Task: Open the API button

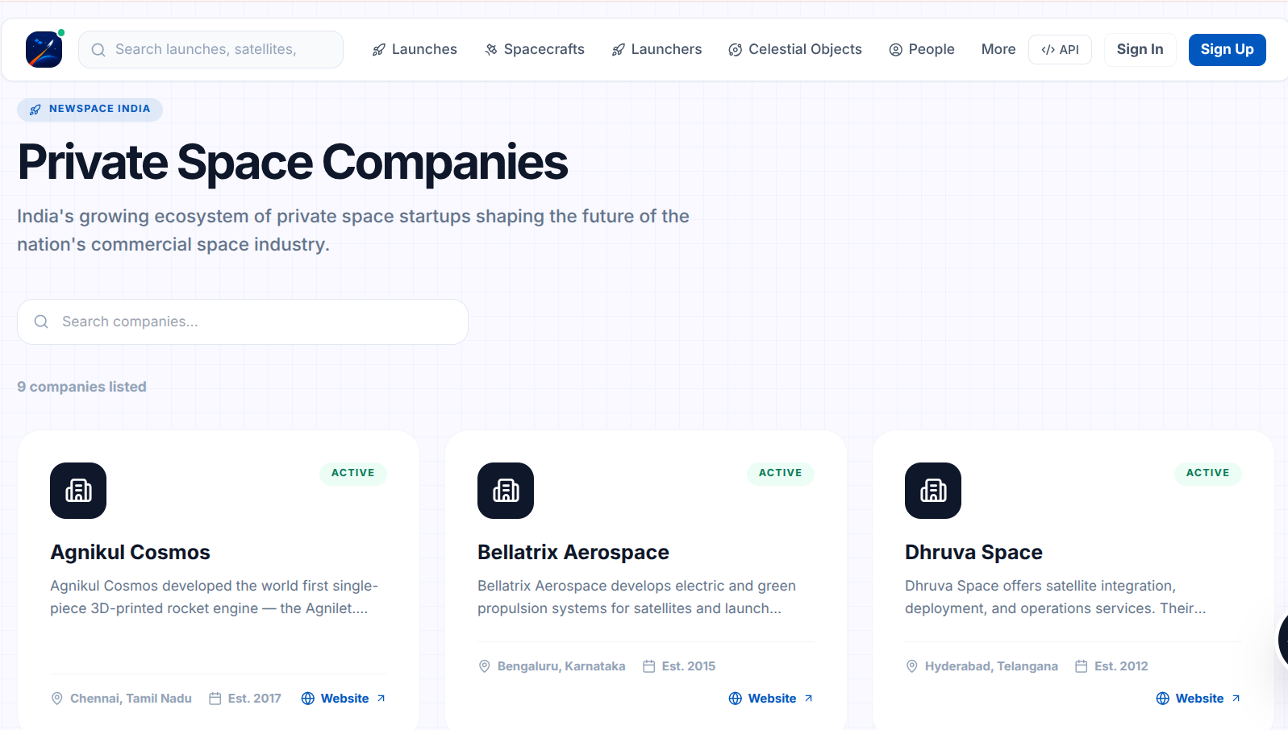Action: point(1060,50)
